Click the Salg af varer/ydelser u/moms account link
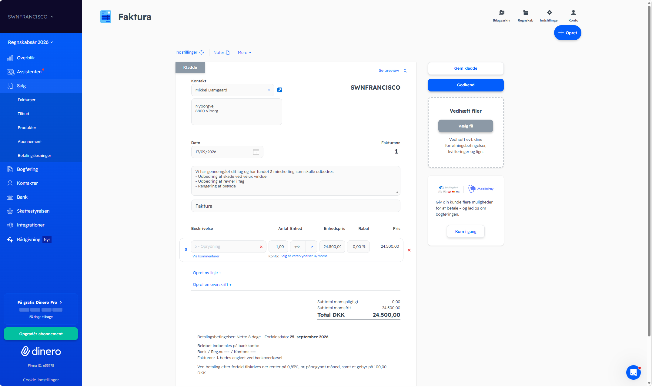Viewport: 652px width, 387px height. [x=304, y=256]
